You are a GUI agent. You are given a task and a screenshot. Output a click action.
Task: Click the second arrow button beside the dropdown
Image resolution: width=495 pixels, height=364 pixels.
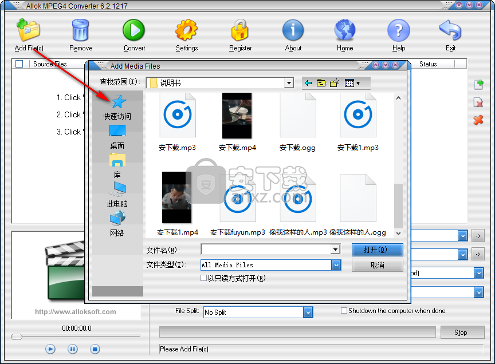pos(478,254)
